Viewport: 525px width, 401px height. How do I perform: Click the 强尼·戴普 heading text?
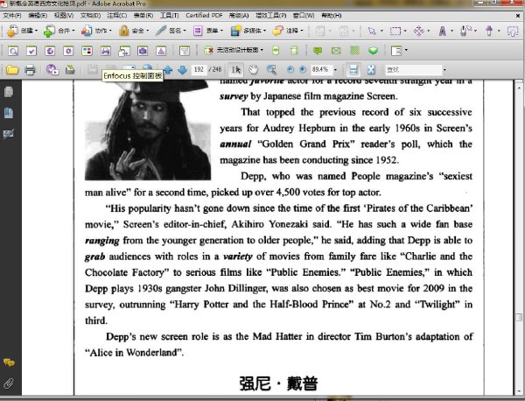point(278,383)
